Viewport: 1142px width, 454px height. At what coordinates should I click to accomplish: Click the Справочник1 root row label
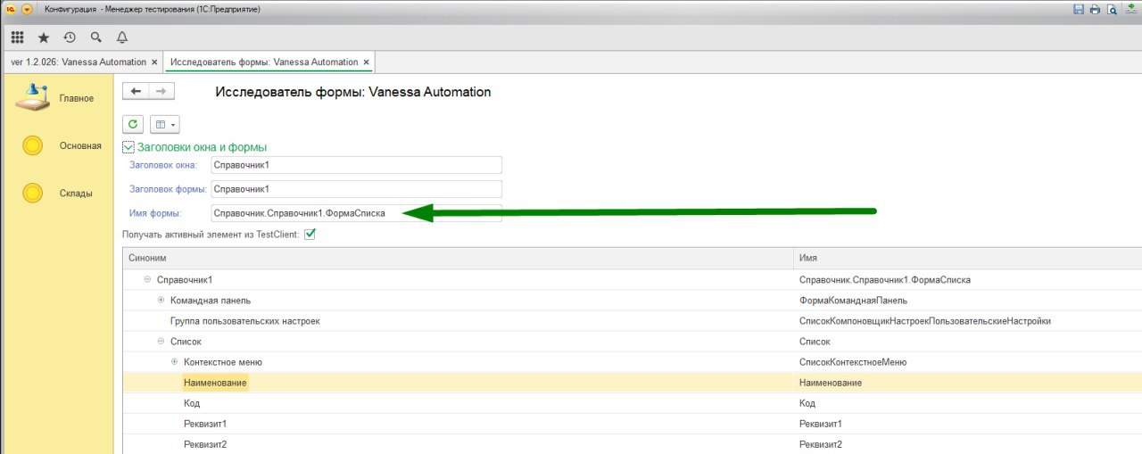[185, 280]
